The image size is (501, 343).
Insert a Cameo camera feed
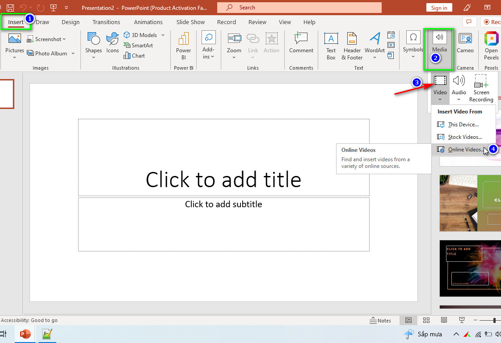[465, 43]
